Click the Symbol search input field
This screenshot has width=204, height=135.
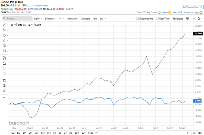[17, 18]
